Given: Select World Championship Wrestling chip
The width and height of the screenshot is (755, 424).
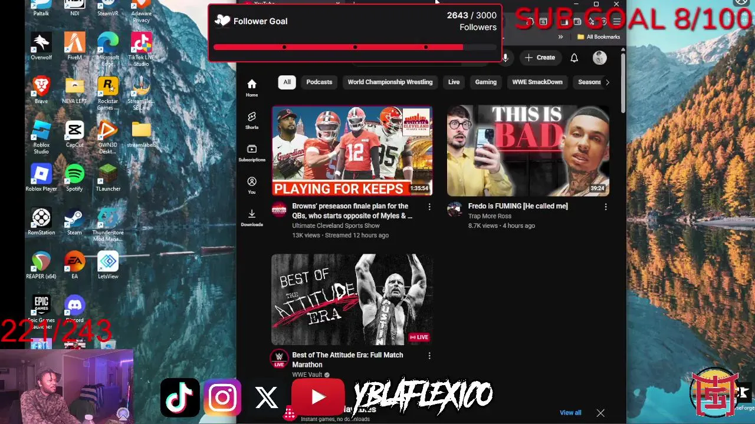Looking at the screenshot, I should pyautogui.click(x=390, y=82).
